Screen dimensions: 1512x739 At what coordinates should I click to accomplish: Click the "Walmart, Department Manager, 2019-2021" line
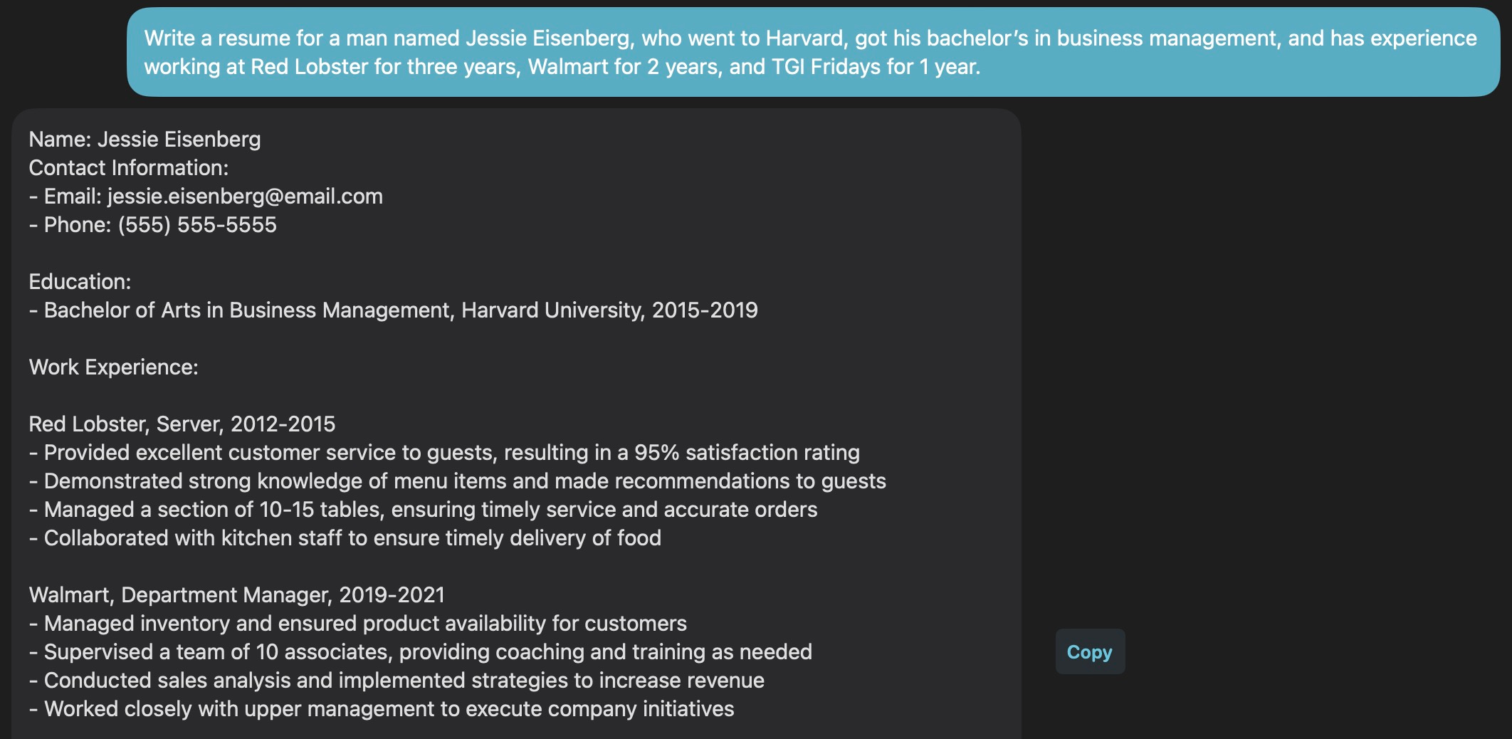point(236,594)
